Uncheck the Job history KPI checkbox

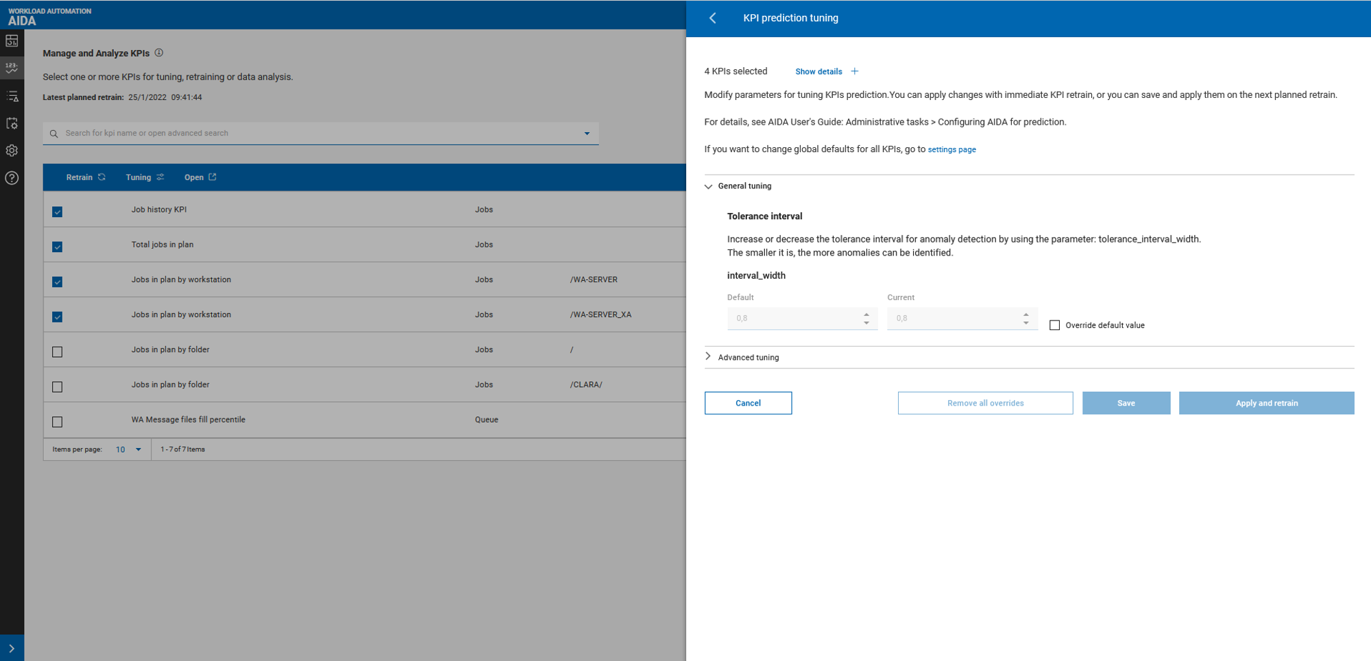[x=58, y=212]
